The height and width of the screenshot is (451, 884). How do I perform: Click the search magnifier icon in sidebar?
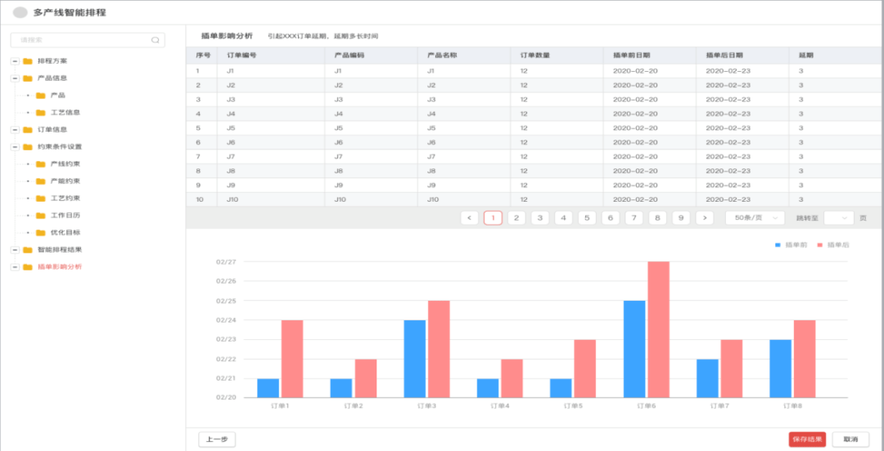point(156,40)
